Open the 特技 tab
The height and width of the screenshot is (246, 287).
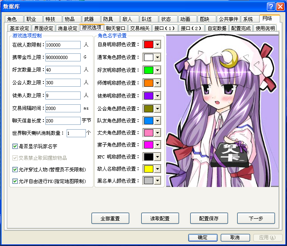coord(53,19)
